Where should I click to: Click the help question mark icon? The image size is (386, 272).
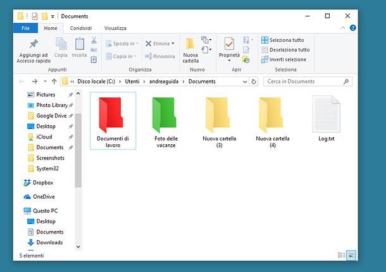coord(352,28)
